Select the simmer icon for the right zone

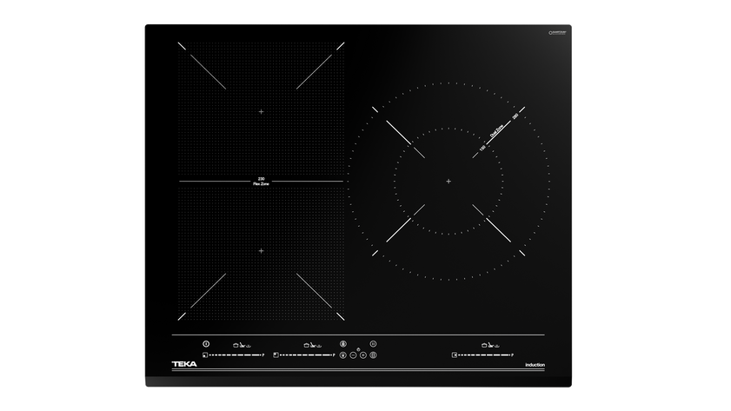pyautogui.click(x=497, y=346)
